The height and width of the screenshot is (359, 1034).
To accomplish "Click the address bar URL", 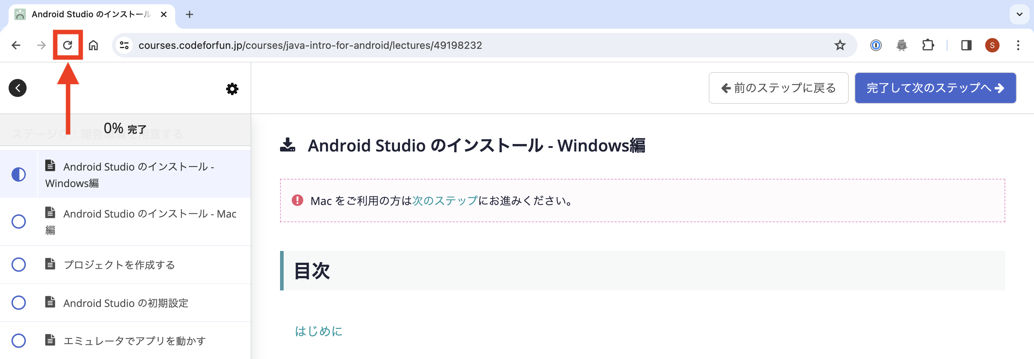I will (x=310, y=45).
